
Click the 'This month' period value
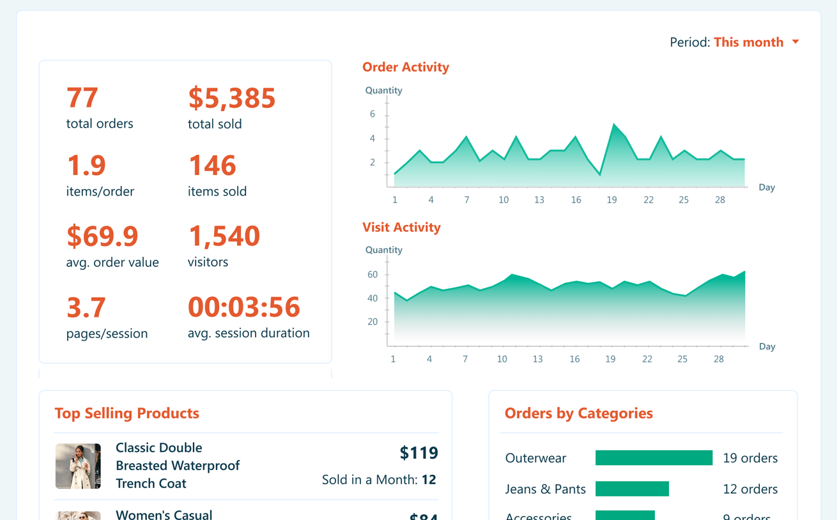pos(748,42)
